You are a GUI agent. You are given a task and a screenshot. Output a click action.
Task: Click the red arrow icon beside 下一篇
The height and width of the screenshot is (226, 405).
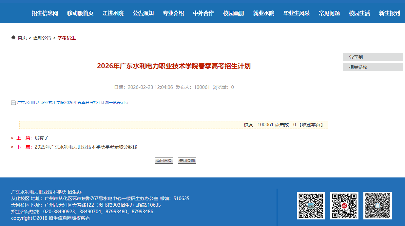click(x=12, y=147)
